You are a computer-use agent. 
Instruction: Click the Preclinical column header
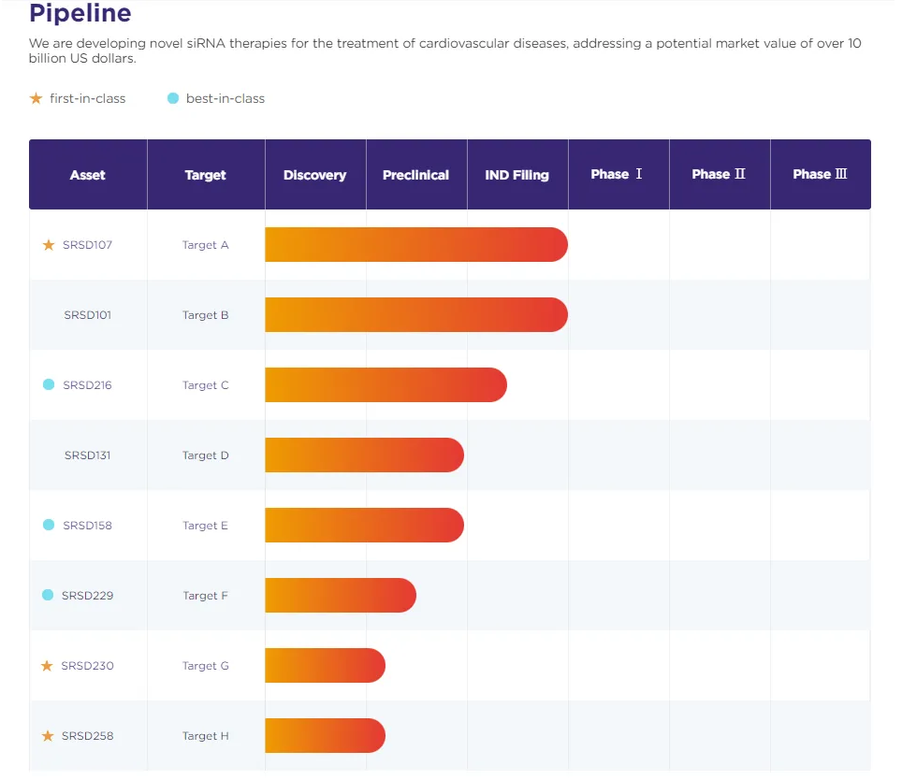click(x=415, y=175)
